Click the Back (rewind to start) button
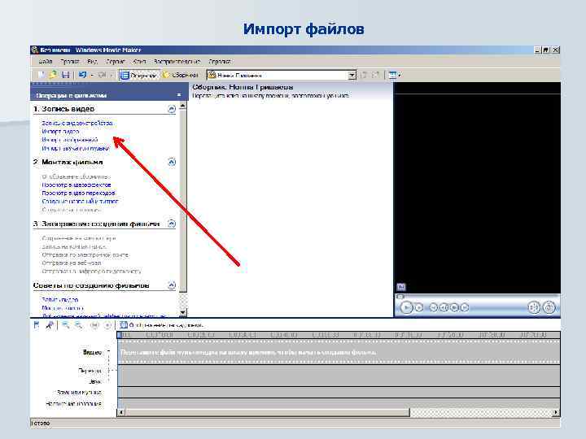 tap(434, 307)
